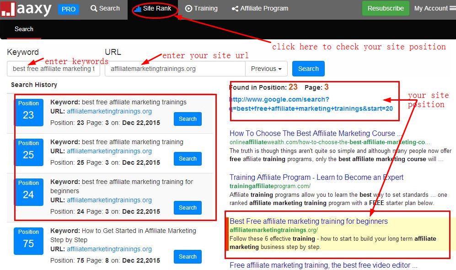
Task: Open URL link in the position 23 entry
Action: click(109, 112)
